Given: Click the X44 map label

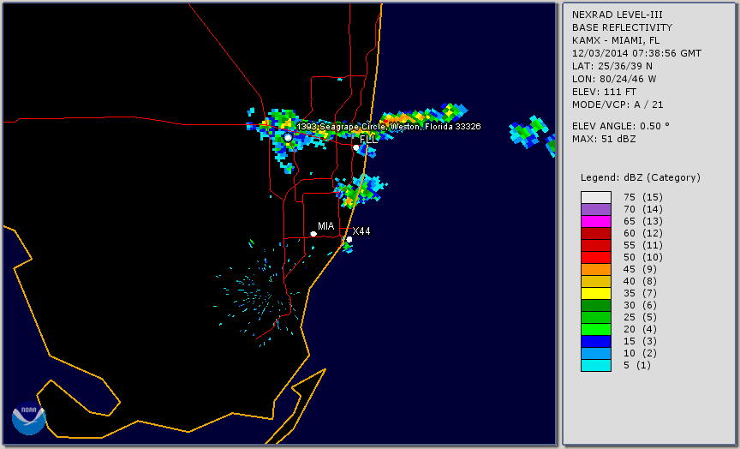Looking at the screenshot, I should 361,230.
